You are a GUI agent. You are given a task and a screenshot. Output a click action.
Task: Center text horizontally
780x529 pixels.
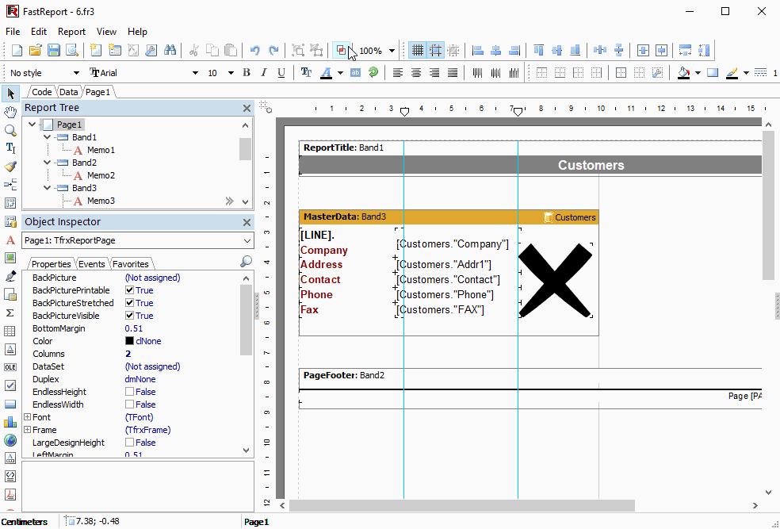pos(416,73)
